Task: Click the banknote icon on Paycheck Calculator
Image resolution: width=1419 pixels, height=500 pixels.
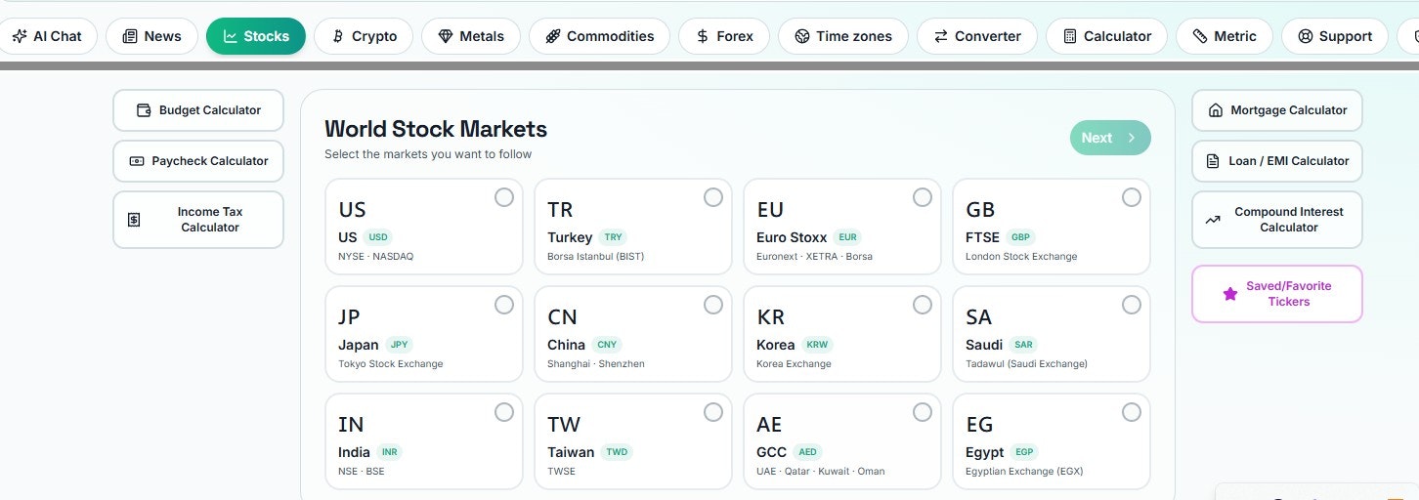Action: pyautogui.click(x=137, y=161)
